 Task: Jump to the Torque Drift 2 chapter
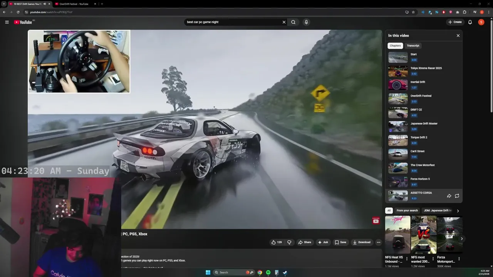[424, 140]
